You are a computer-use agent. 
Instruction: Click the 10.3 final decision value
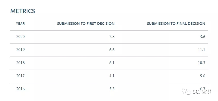click(202, 63)
